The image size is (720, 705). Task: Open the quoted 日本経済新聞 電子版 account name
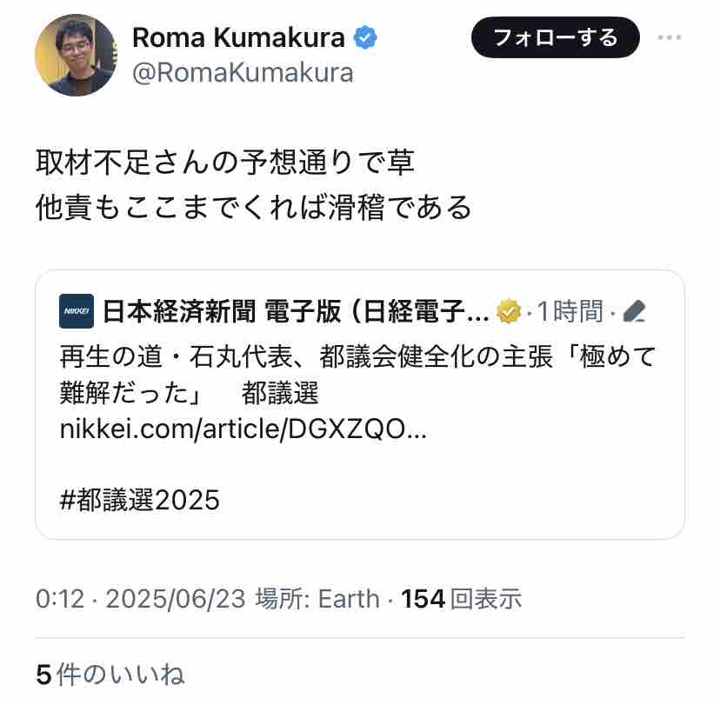(x=296, y=311)
